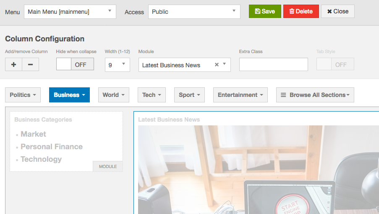Open the Tech menu item
This screenshot has height=214, width=379.
[152, 95]
